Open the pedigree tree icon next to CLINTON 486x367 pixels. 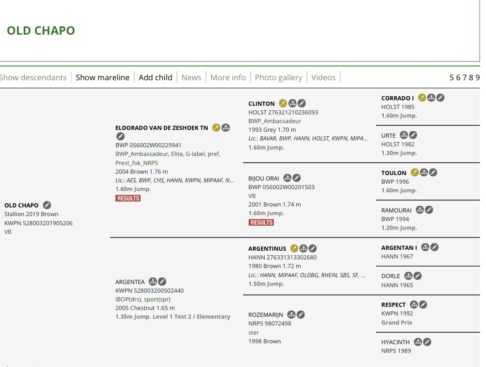293,103
